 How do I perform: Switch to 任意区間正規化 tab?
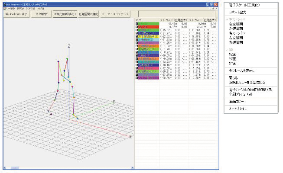tap(89, 14)
